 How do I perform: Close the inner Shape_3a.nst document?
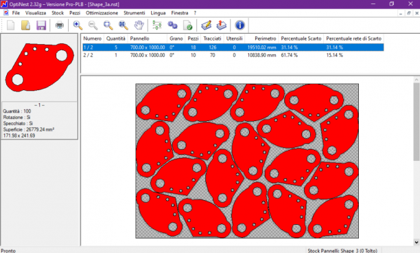417,13
